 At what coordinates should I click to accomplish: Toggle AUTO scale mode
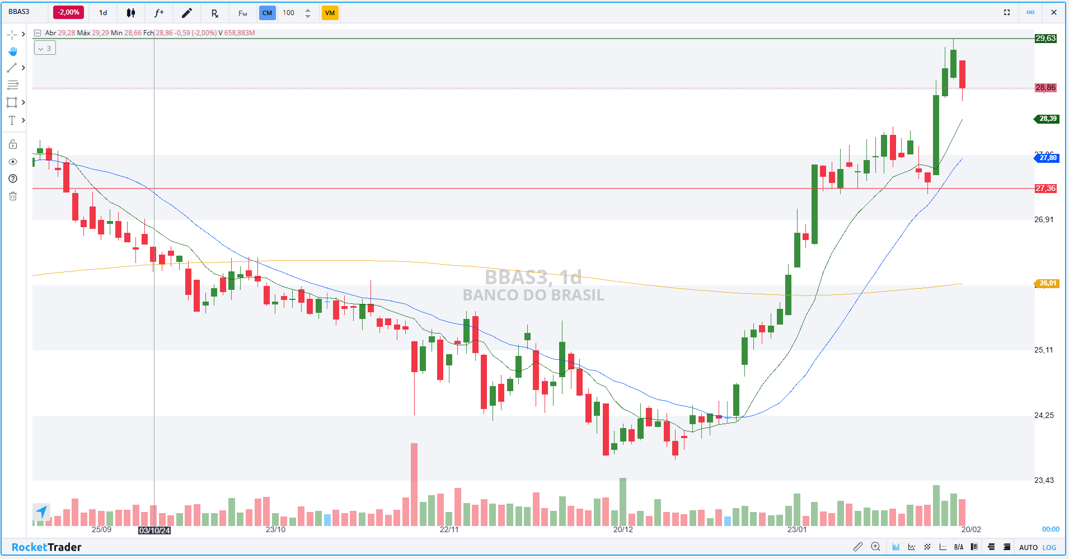1028,547
